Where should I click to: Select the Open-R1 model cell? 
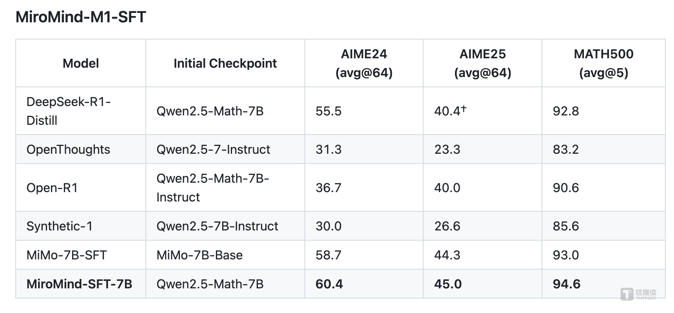52,188
